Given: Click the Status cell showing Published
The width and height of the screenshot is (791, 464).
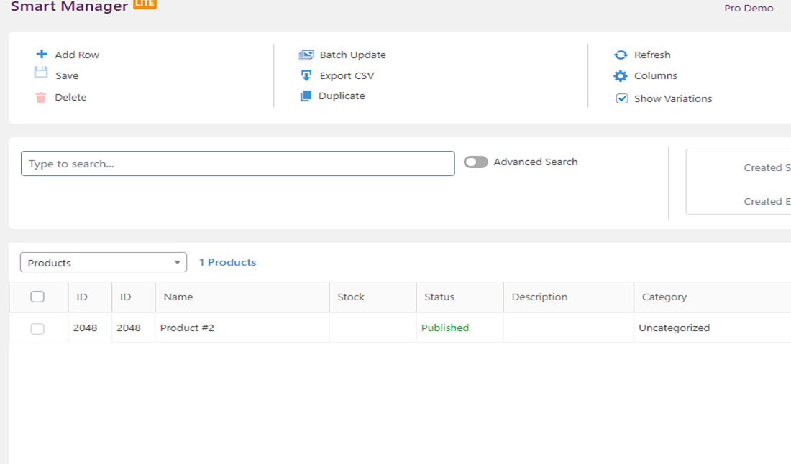Looking at the screenshot, I should [x=445, y=328].
